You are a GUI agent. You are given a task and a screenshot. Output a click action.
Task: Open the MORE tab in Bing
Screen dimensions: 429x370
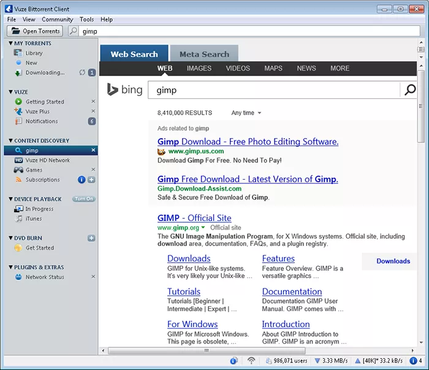[340, 68]
